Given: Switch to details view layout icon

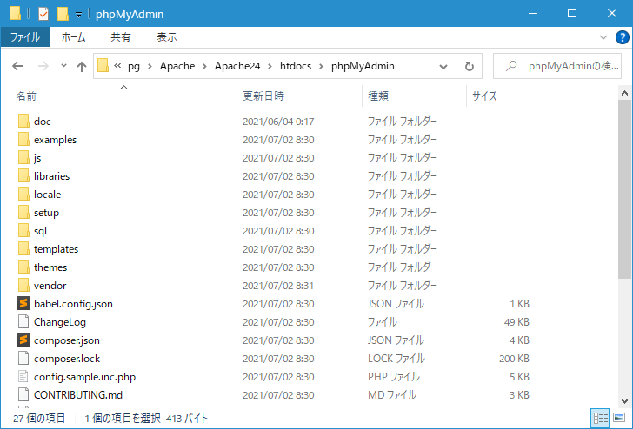Looking at the screenshot, I should (601, 418).
